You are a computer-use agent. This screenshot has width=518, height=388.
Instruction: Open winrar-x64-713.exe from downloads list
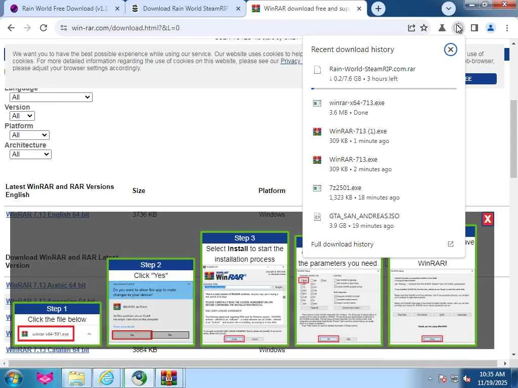point(384,108)
